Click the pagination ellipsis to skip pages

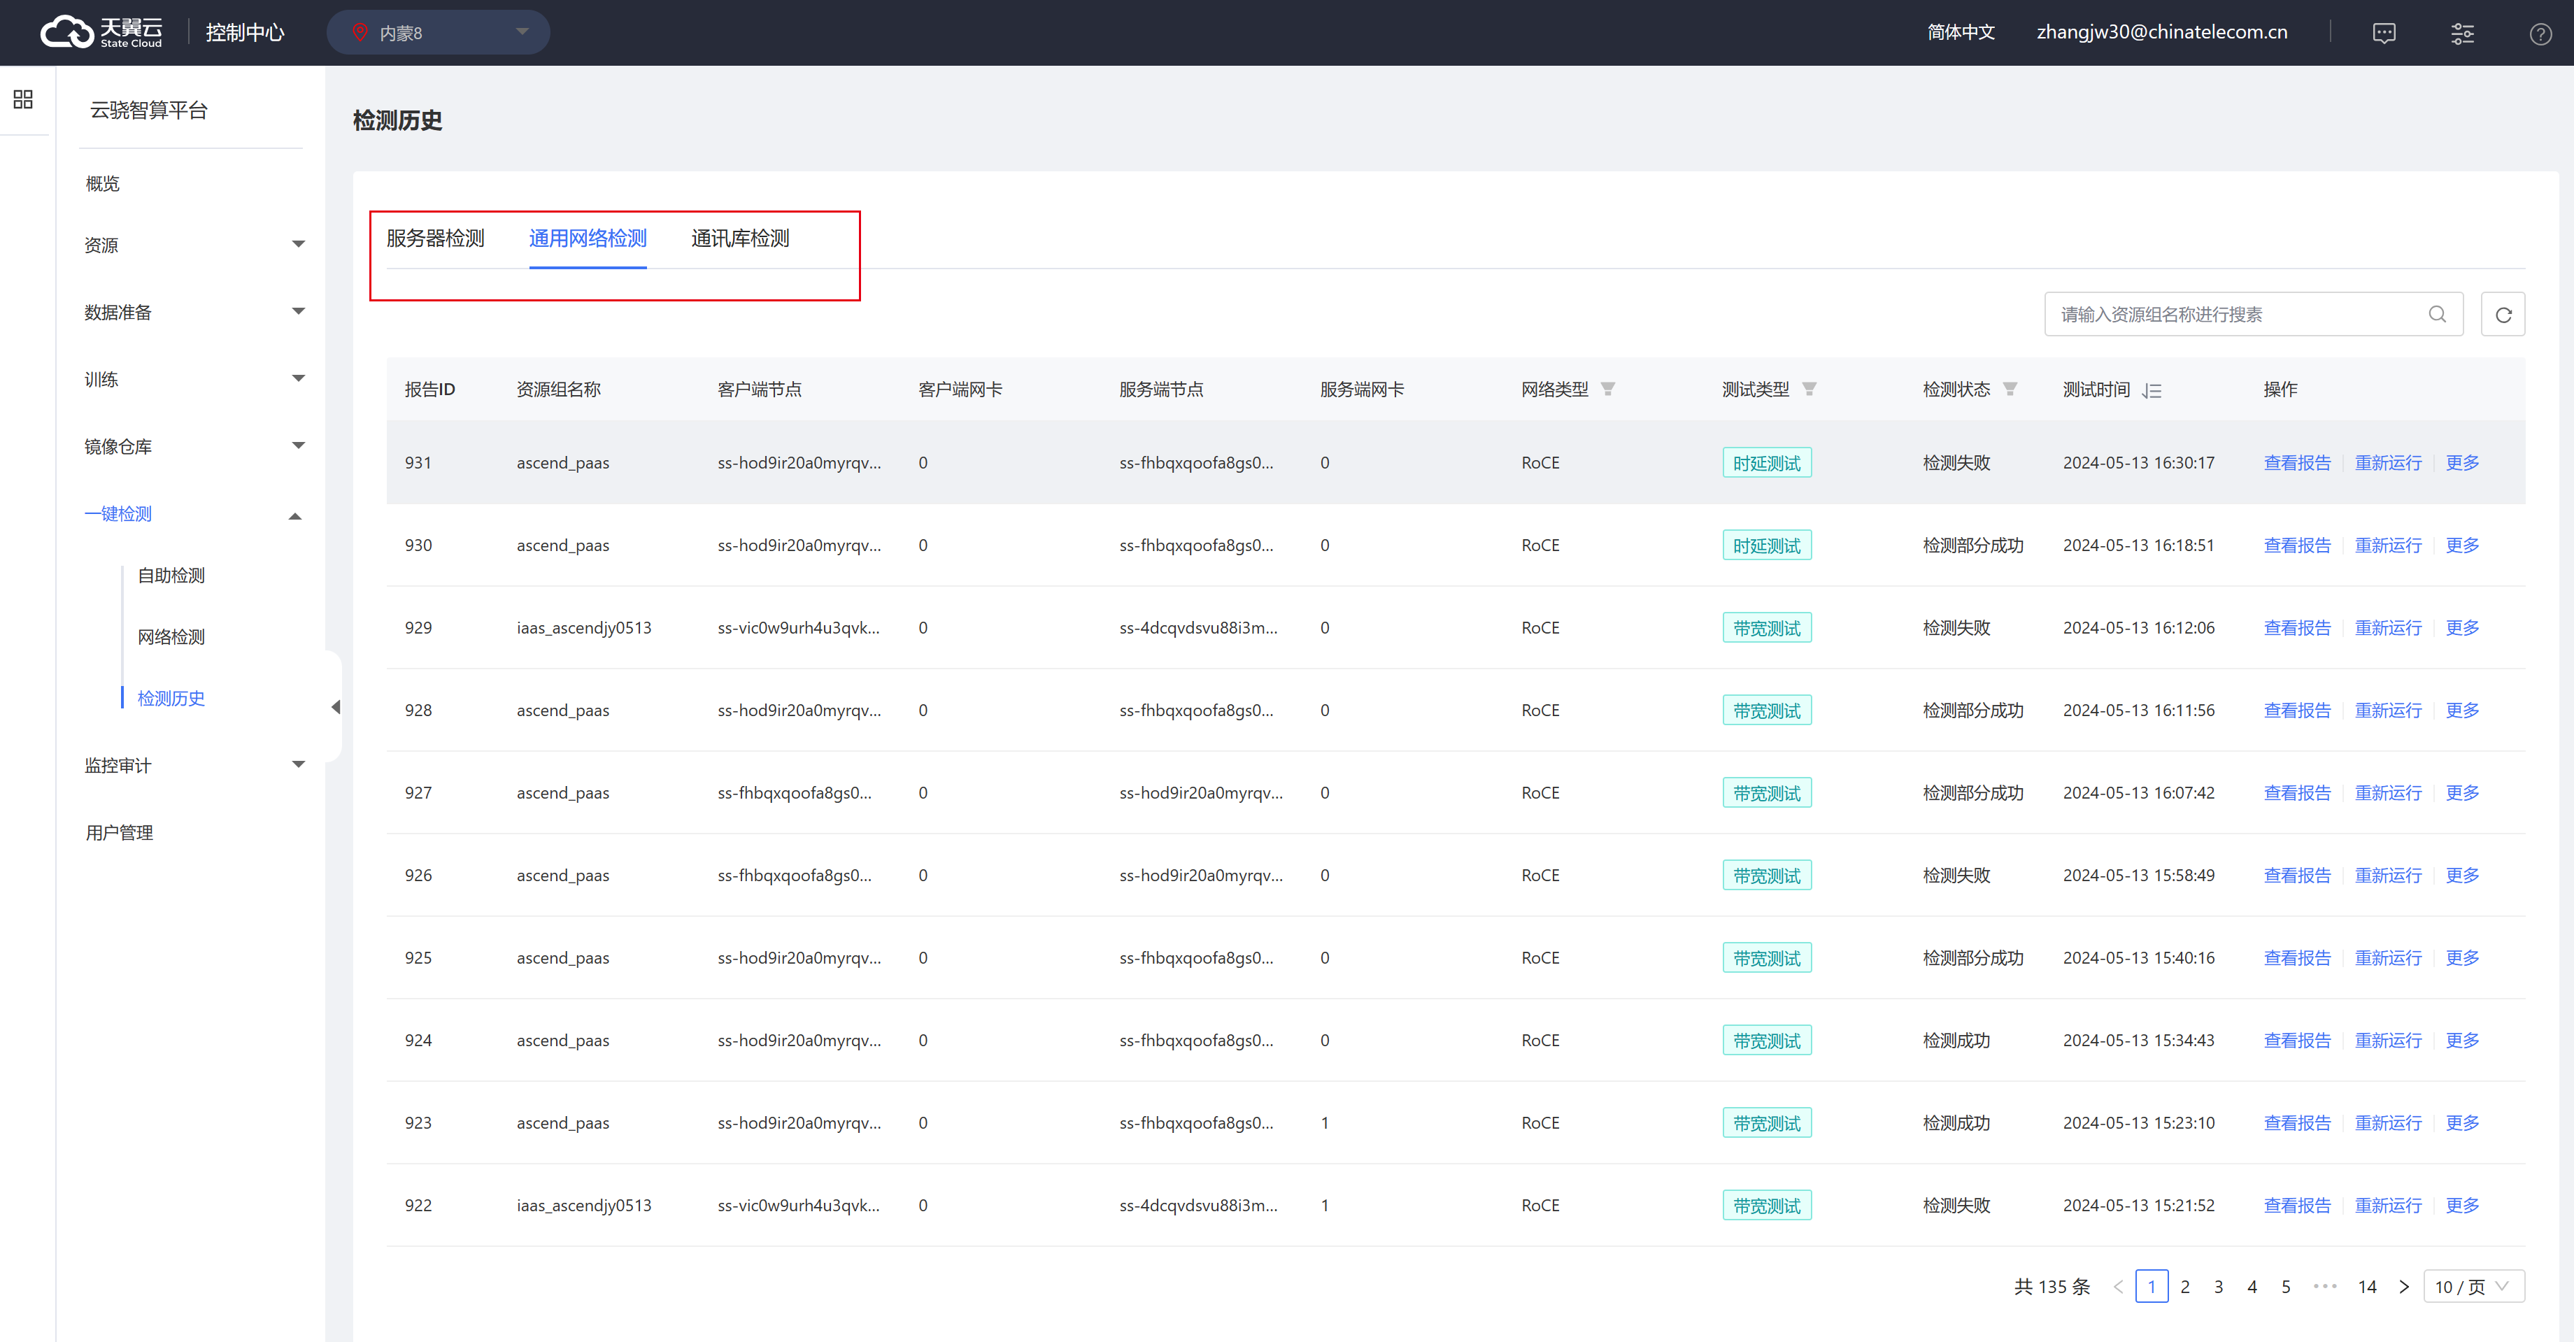pyautogui.click(x=2325, y=1286)
